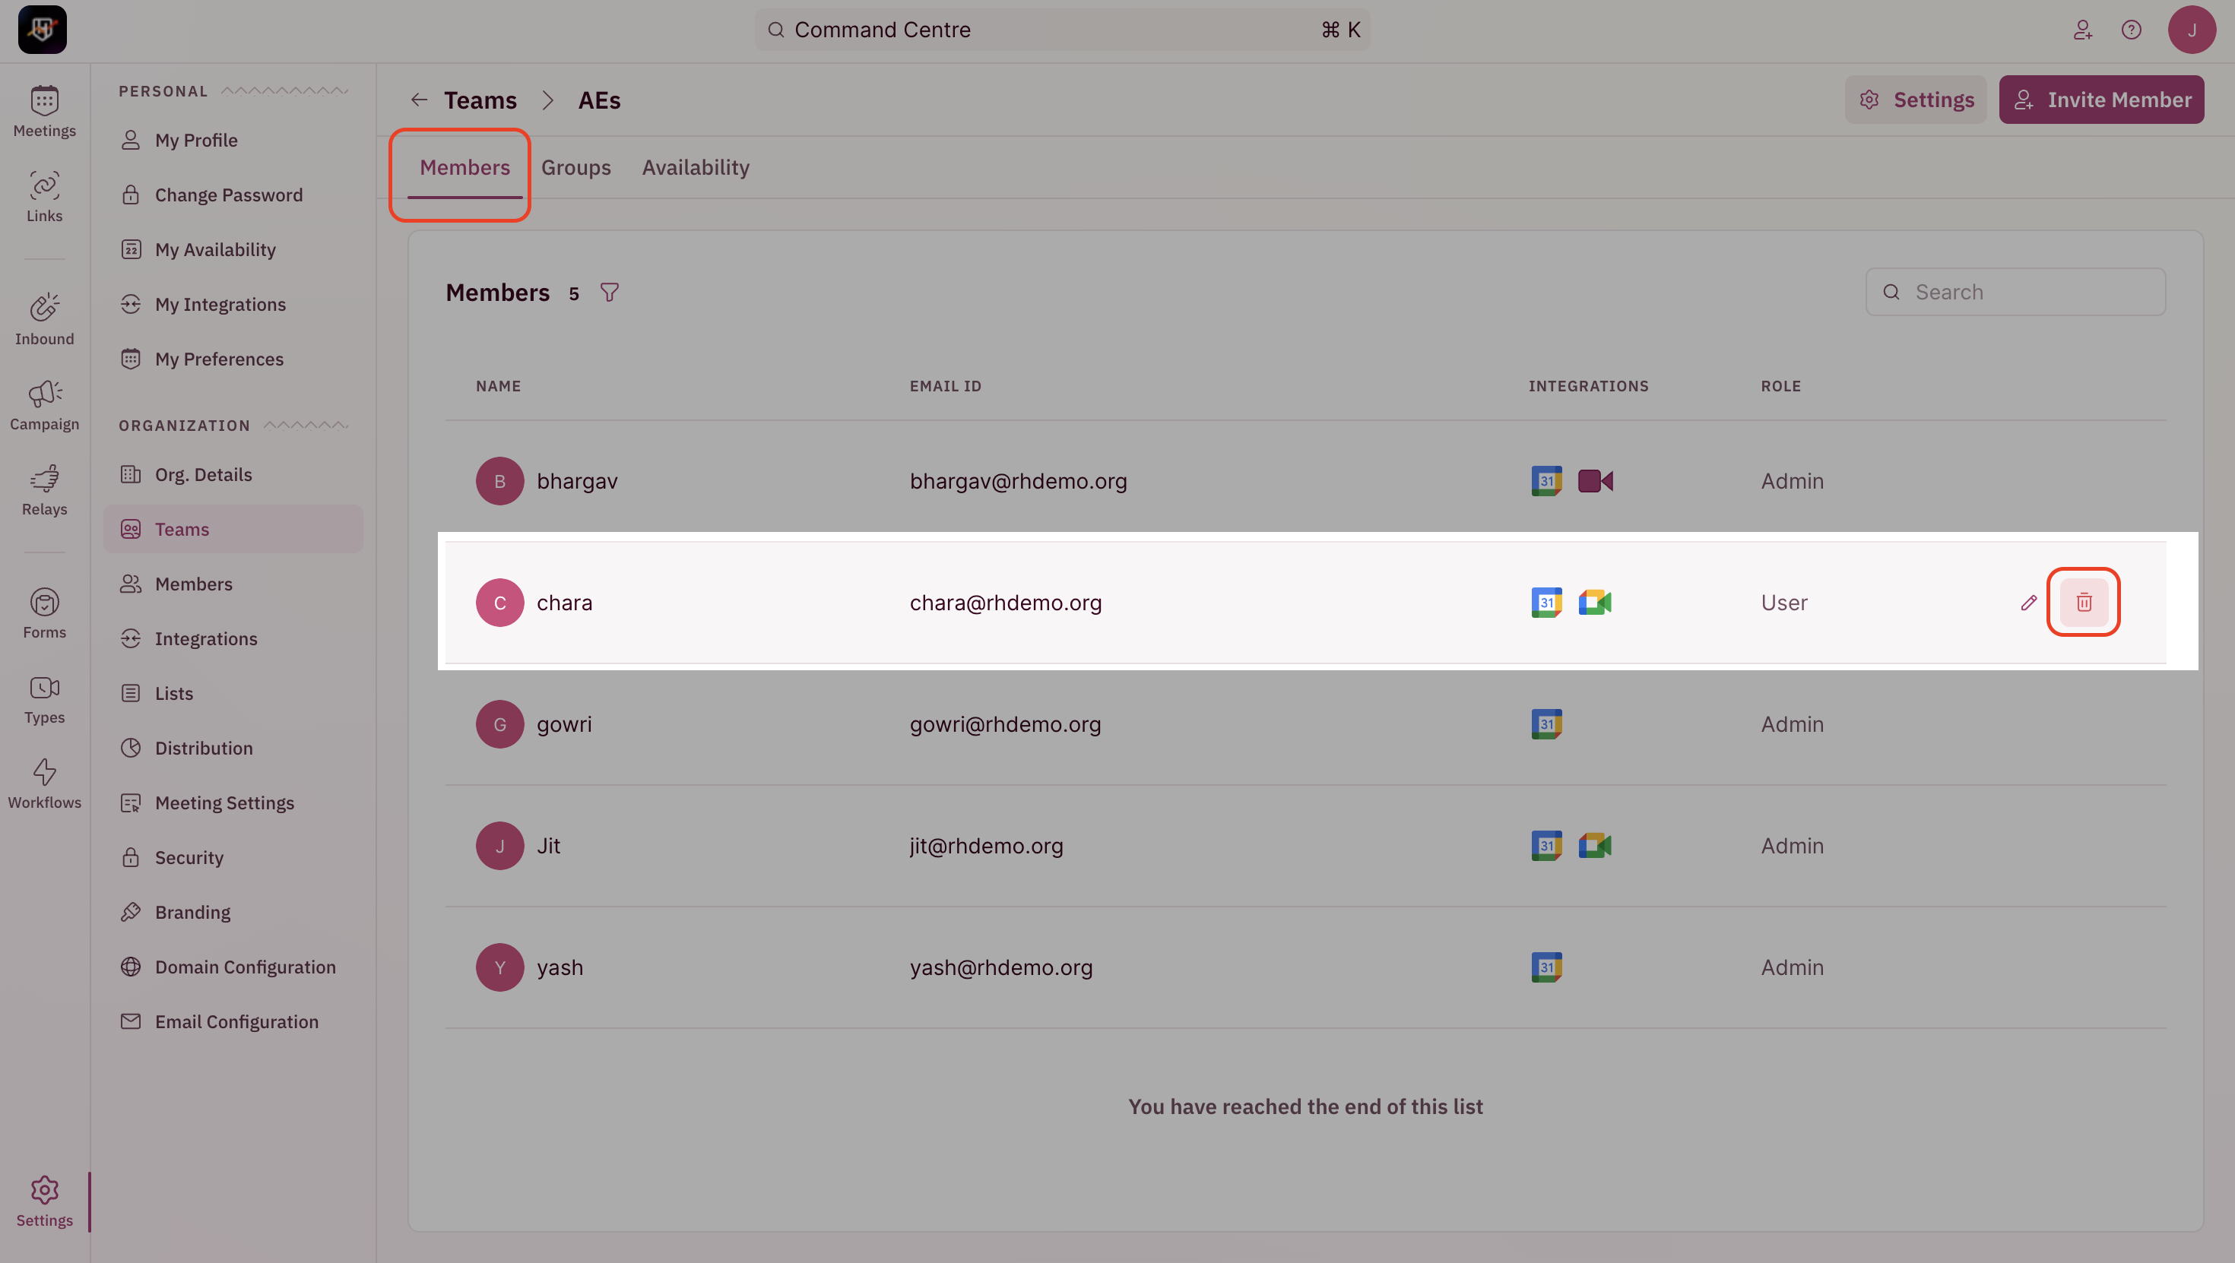Open My Profile in the sidebar
This screenshot has width=2235, height=1263.
tap(233, 140)
